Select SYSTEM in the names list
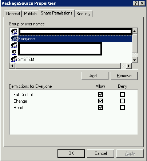 click(26, 59)
